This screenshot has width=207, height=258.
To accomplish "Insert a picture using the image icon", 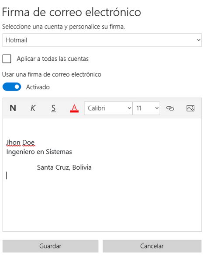I will (x=190, y=108).
